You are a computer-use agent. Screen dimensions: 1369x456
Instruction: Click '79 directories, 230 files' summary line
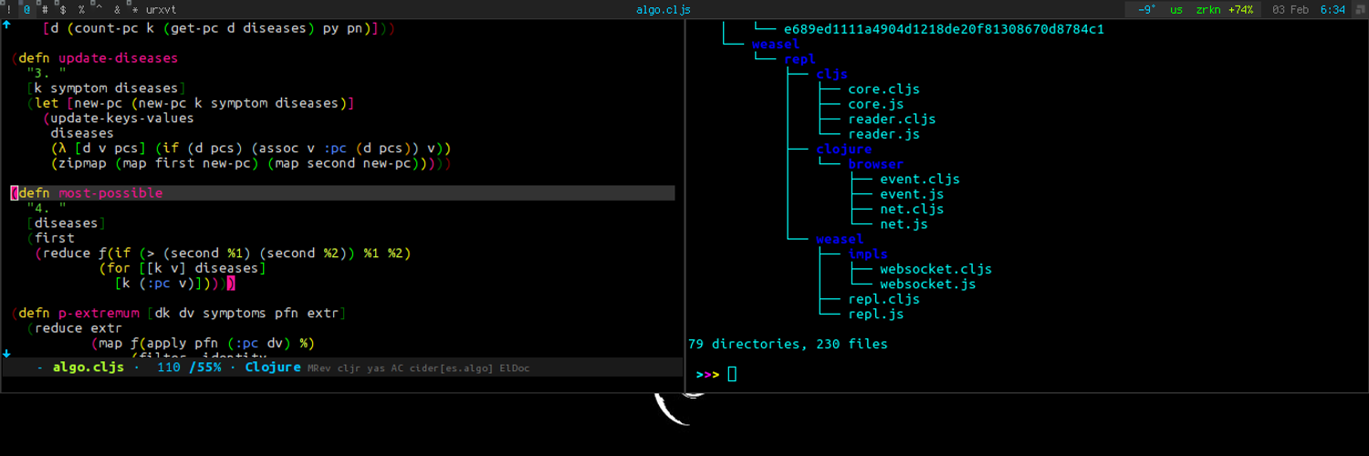pyautogui.click(x=788, y=344)
